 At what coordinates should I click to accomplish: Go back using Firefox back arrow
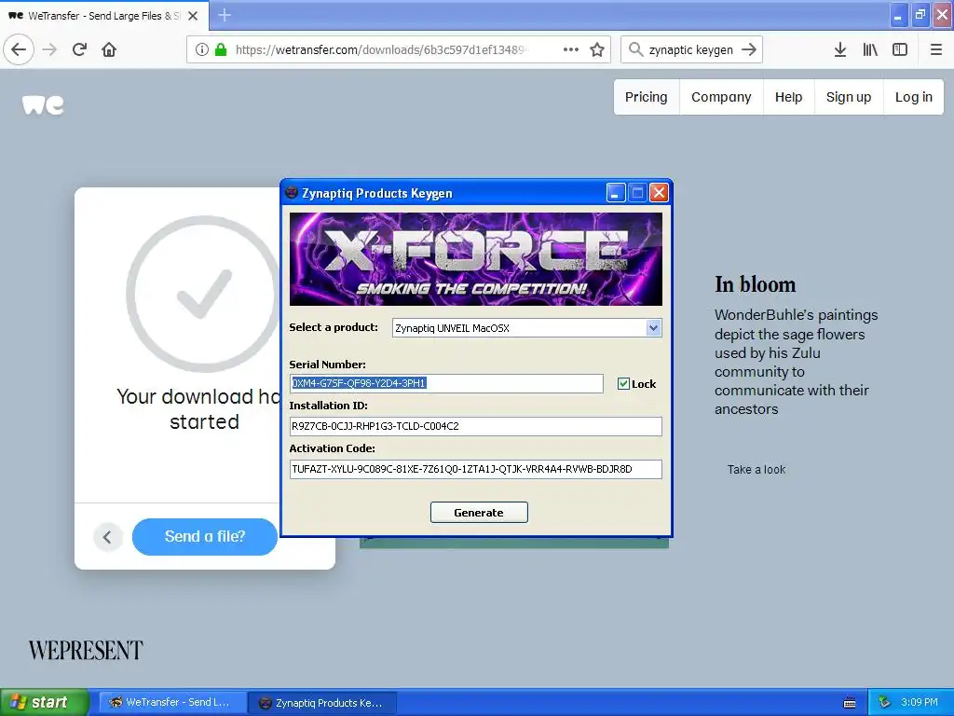pos(19,49)
